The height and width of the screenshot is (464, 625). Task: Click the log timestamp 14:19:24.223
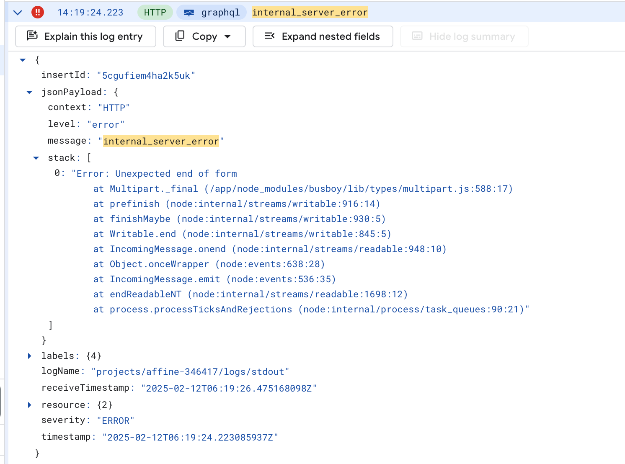(90, 13)
